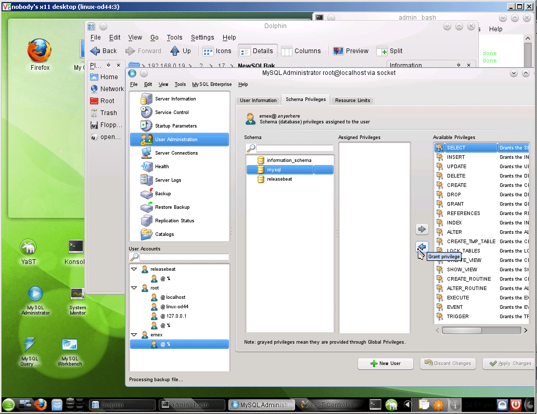Open the openSUSE start menu
Viewport: 537px width, 414px height.
click(x=8, y=405)
